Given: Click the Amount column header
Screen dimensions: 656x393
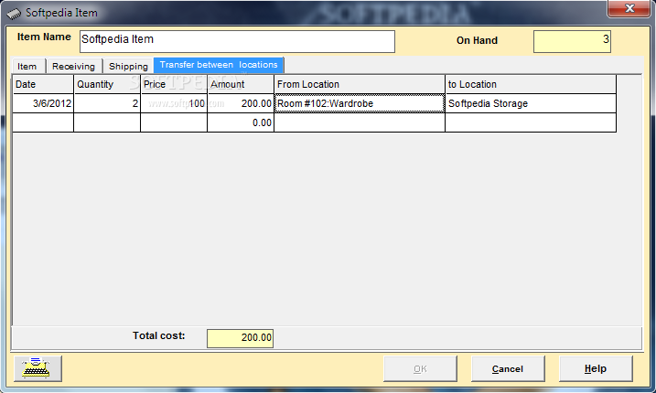Looking at the screenshot, I should click(x=241, y=84).
